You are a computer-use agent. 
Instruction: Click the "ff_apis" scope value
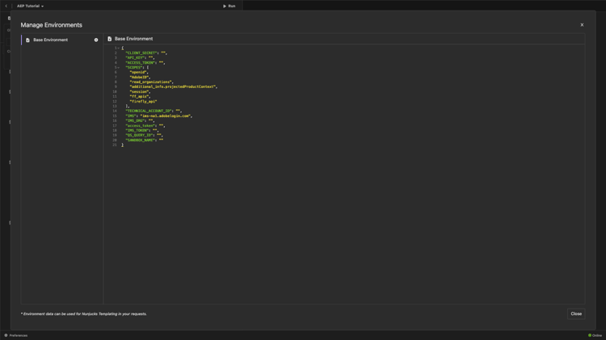click(140, 97)
